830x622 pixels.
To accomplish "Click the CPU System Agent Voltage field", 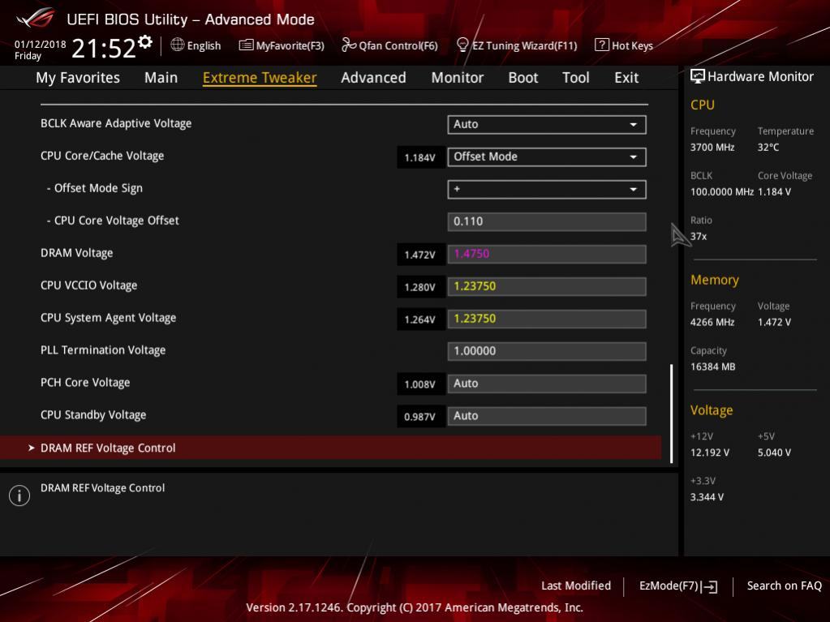I will (x=547, y=319).
